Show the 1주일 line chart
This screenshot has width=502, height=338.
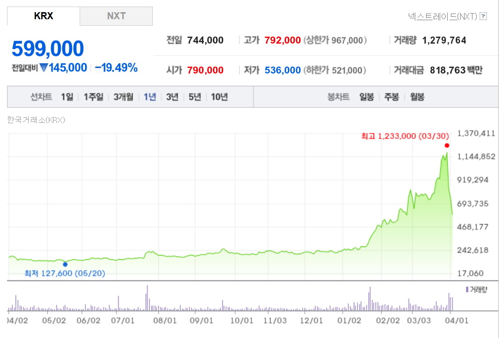[x=93, y=97]
